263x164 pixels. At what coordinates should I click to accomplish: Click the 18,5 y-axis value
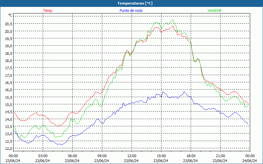tap(9, 53)
